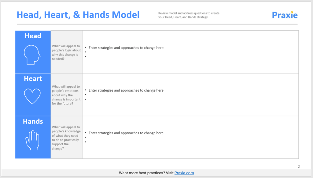This screenshot has height=178, width=313.
Task: Click the Head row heading
Action: (33, 36)
